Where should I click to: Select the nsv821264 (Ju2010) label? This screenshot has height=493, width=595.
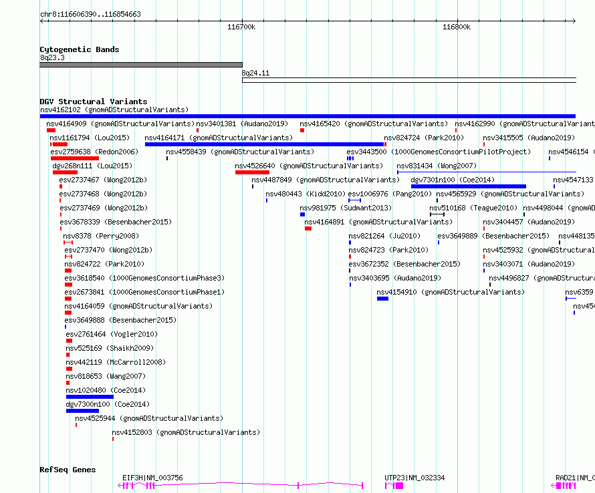point(384,236)
